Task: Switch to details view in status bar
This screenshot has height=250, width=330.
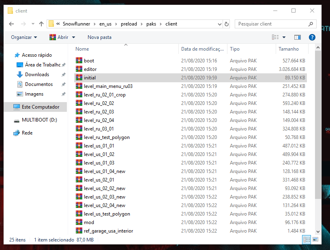Action: (x=306, y=240)
